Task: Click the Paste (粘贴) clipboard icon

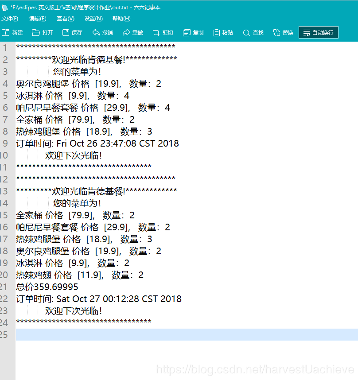Action: pyautogui.click(x=217, y=33)
